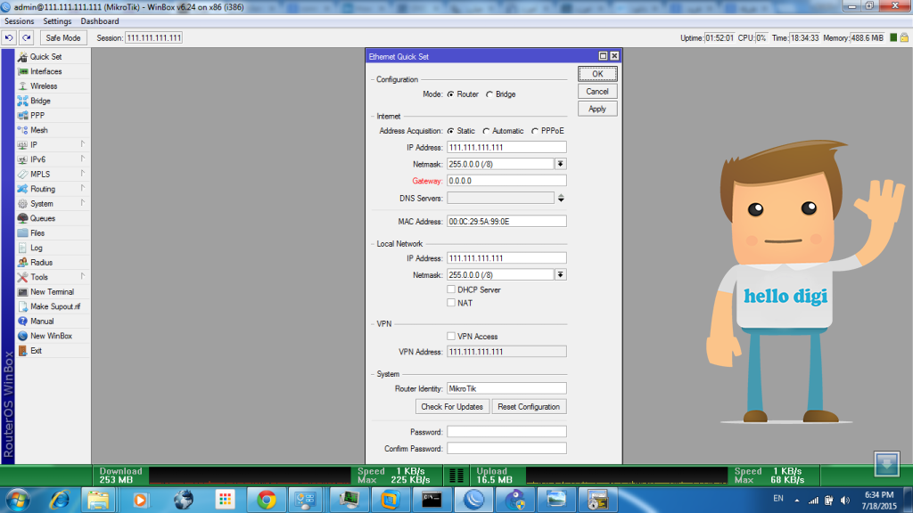Click the Reset Configuration button

pyautogui.click(x=529, y=406)
